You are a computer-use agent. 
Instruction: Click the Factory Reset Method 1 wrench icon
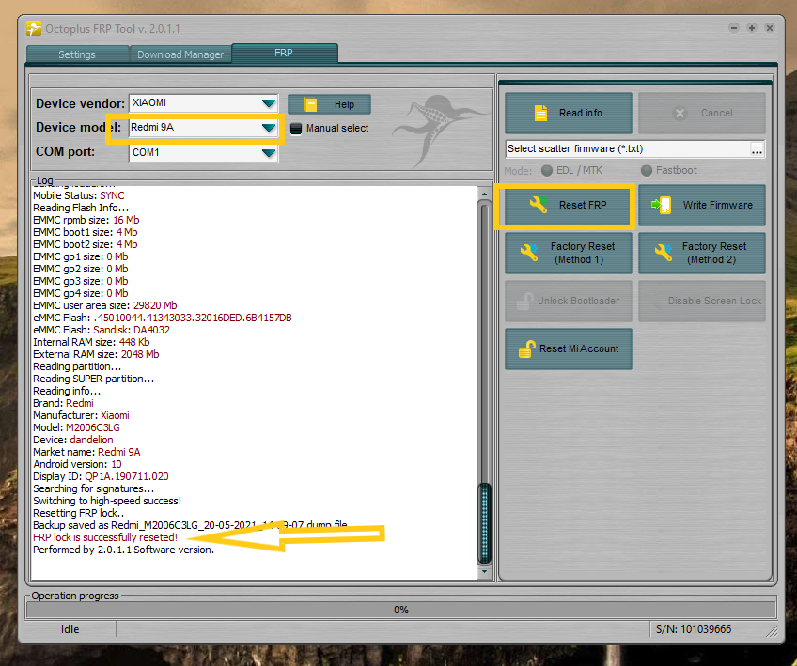tap(529, 253)
